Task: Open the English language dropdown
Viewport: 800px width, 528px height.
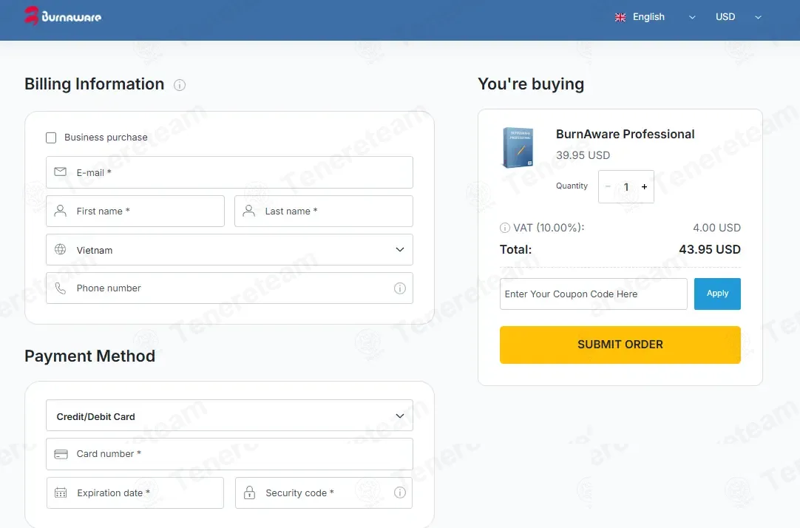Action: [655, 17]
